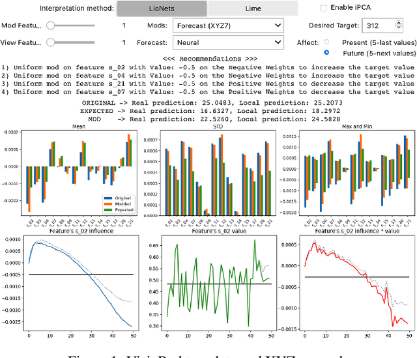Choose Future (5-next values) radio option

pos(326,53)
